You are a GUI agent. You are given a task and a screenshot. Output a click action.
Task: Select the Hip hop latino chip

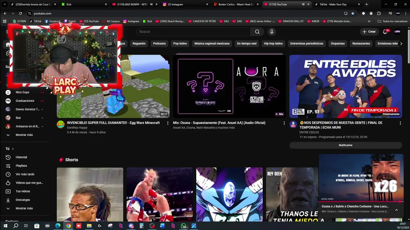click(x=273, y=43)
